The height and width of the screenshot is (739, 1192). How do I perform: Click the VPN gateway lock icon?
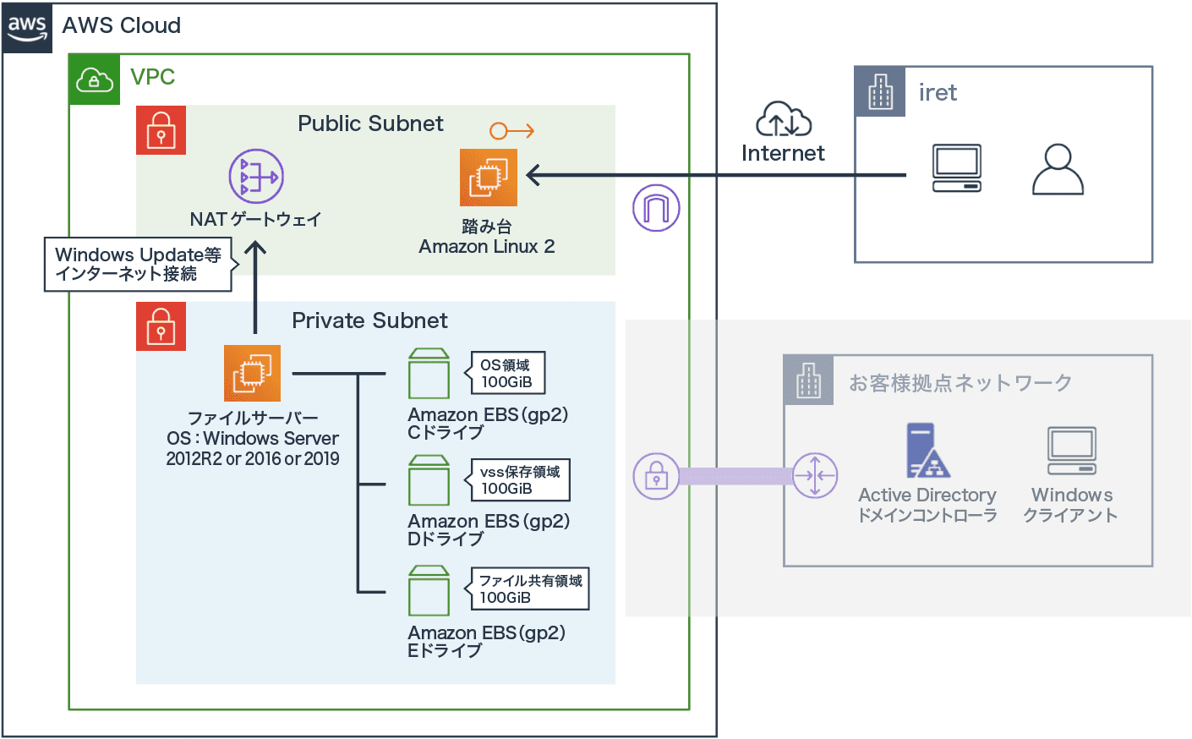(x=656, y=476)
